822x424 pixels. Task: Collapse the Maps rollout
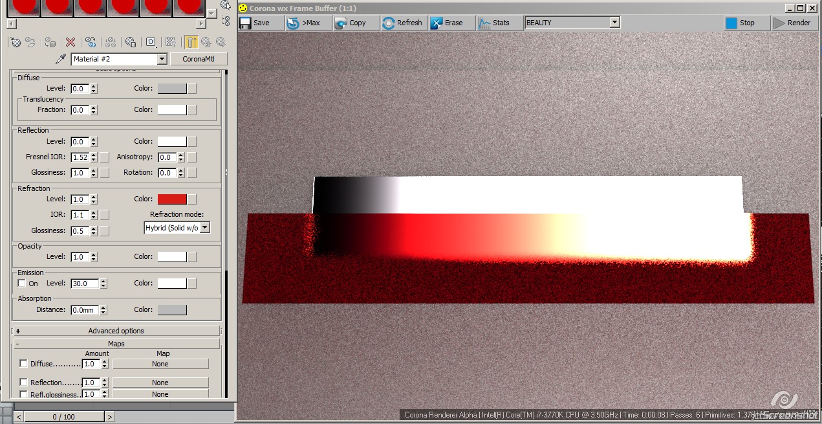116,344
